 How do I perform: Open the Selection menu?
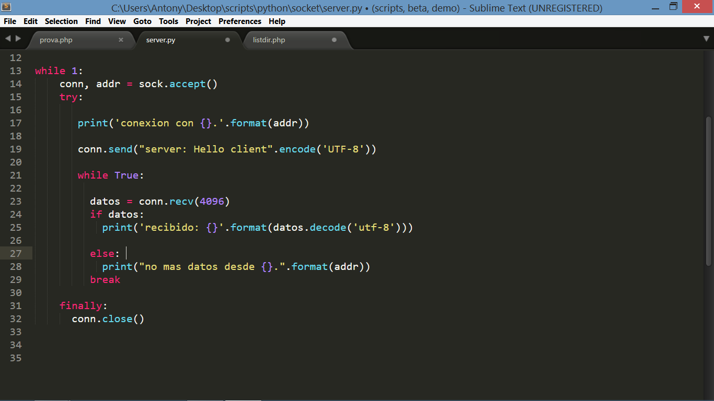click(61, 21)
